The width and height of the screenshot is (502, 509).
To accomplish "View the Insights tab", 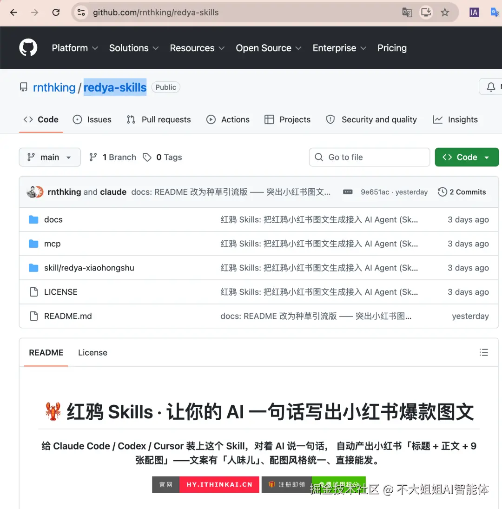I will [x=455, y=119].
